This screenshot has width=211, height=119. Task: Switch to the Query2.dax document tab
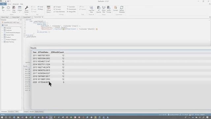[16, 17]
